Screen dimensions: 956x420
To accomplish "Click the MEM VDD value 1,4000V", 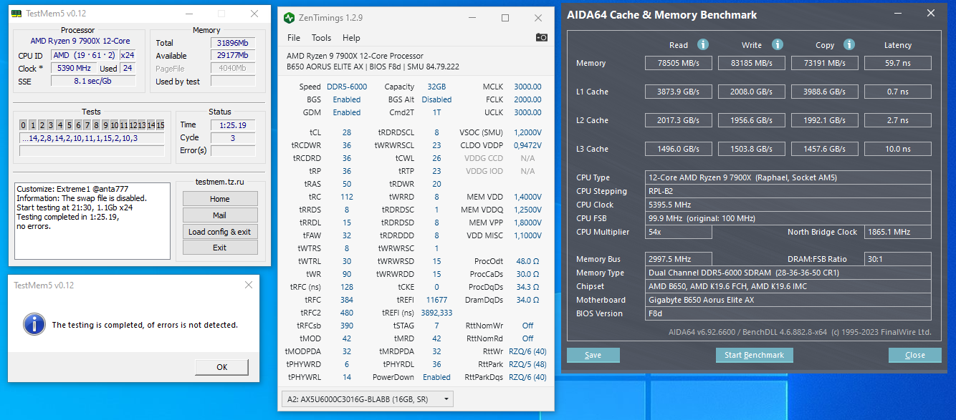I will click(527, 197).
